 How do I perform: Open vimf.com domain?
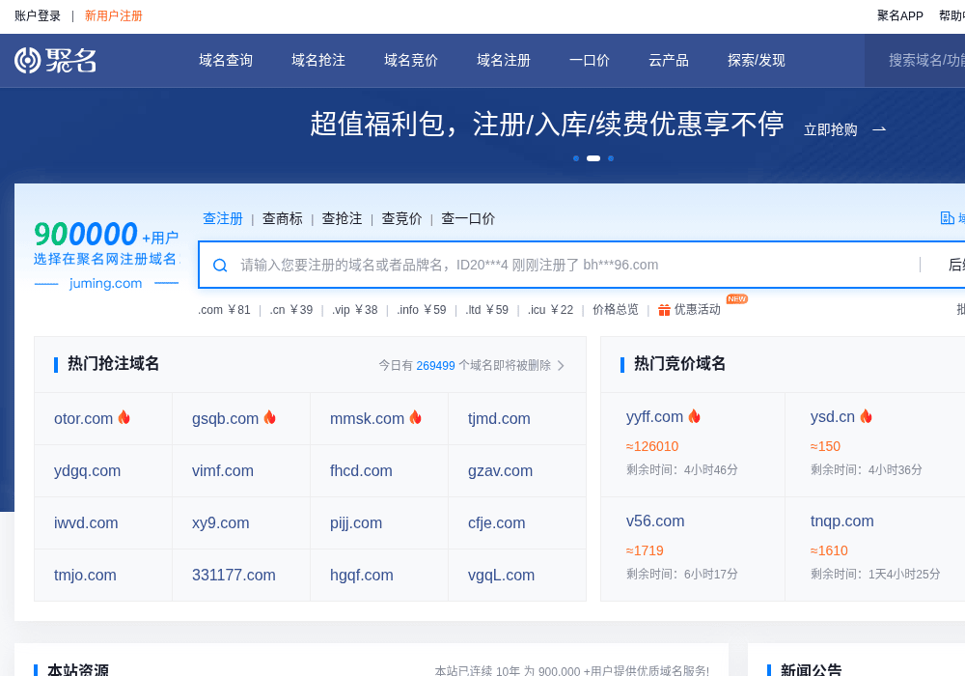coord(223,471)
